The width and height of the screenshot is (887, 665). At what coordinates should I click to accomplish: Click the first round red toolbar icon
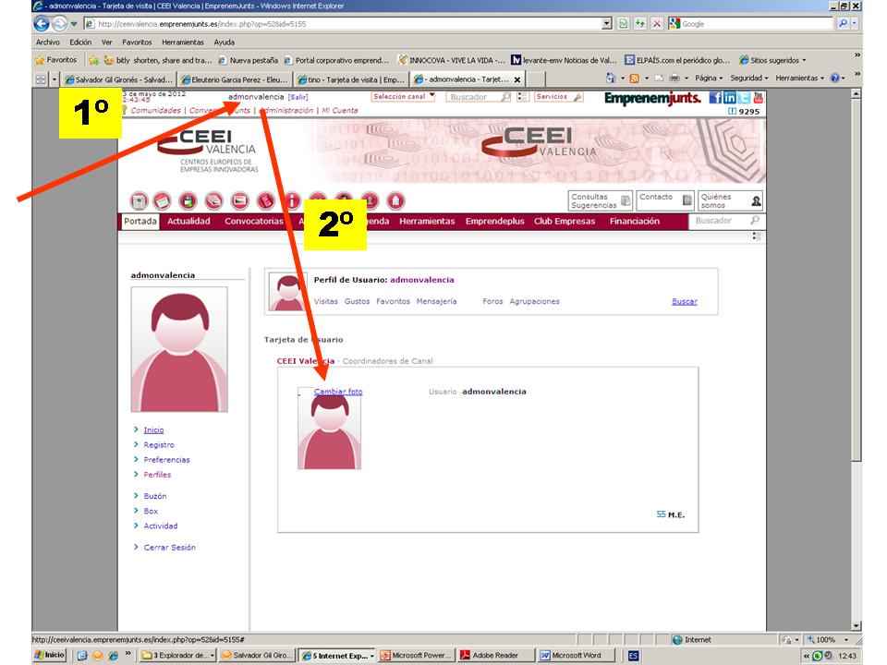tap(140, 200)
